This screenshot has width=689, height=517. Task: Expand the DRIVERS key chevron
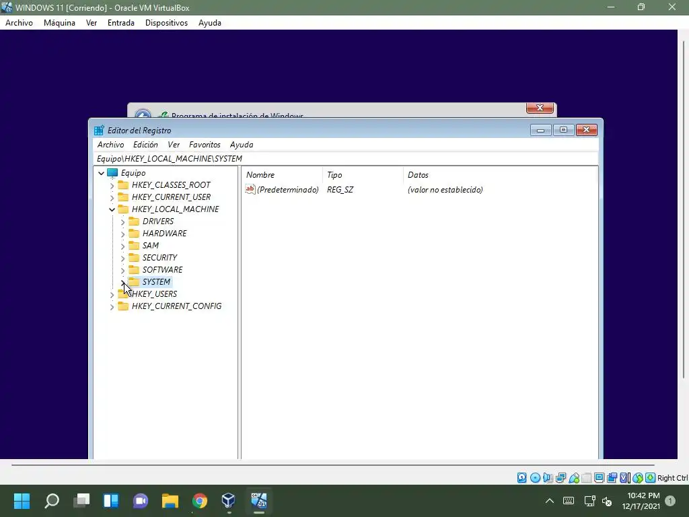(x=122, y=221)
